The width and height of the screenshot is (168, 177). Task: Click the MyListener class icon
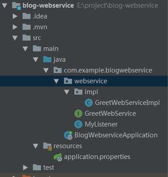[78, 124]
